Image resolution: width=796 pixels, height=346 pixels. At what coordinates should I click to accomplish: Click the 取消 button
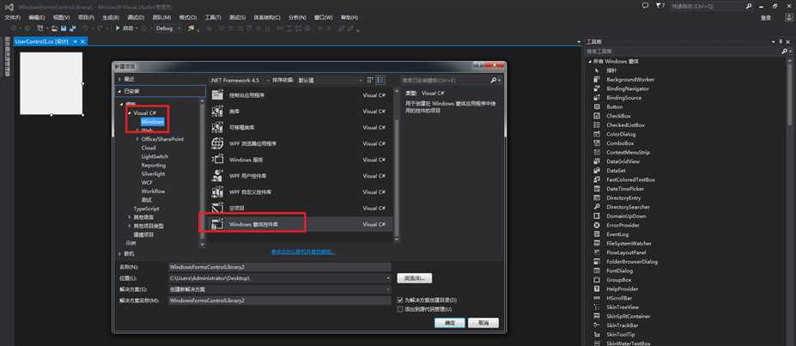(x=483, y=323)
